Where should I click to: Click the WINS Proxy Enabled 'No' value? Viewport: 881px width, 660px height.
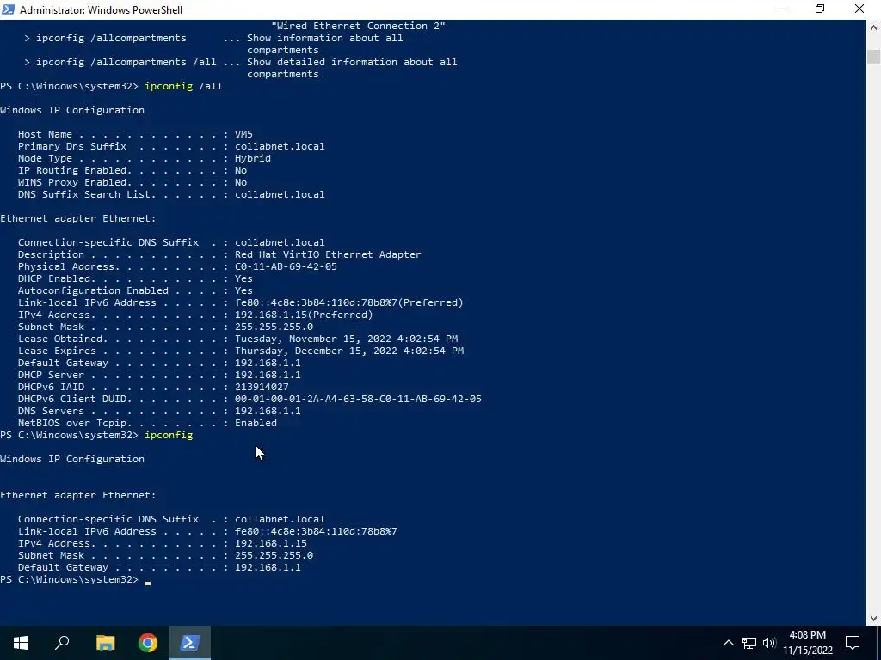point(241,182)
